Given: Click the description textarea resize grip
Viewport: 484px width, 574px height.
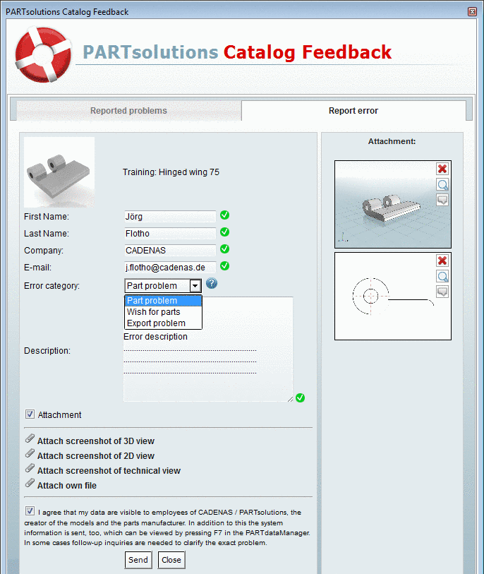Looking at the screenshot, I should (x=290, y=399).
